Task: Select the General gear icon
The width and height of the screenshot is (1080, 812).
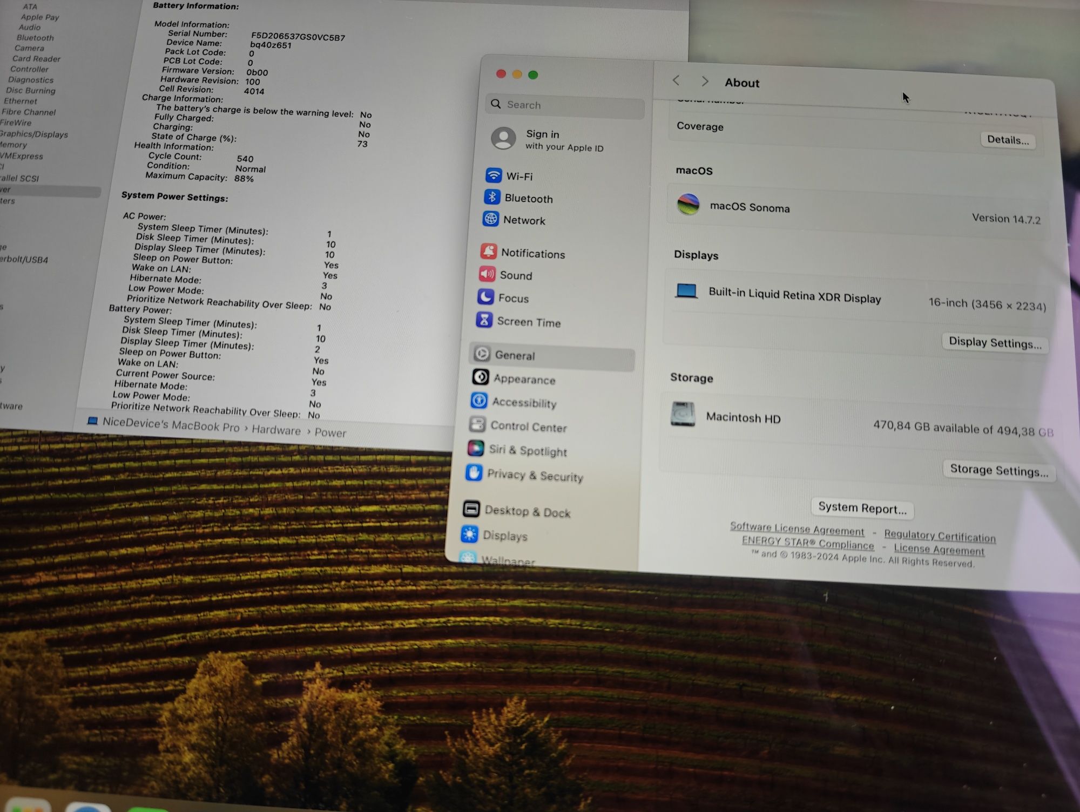Action: (482, 354)
